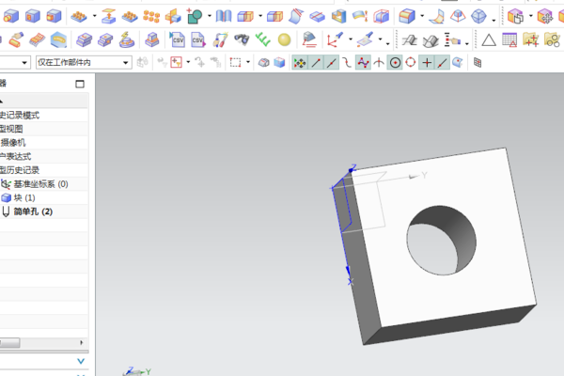Toggle the End Point snap option

tap(316, 63)
